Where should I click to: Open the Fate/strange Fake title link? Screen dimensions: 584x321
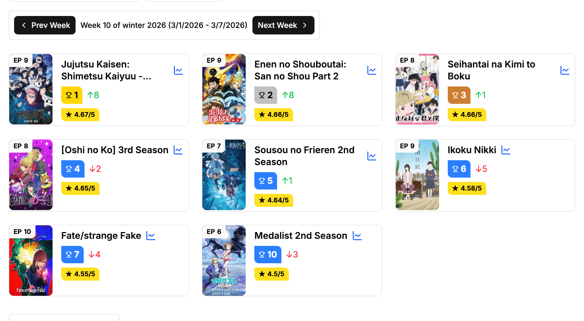tap(101, 236)
